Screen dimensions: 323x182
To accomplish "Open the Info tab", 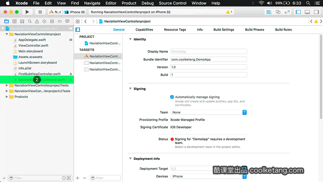I will (x=200, y=30).
